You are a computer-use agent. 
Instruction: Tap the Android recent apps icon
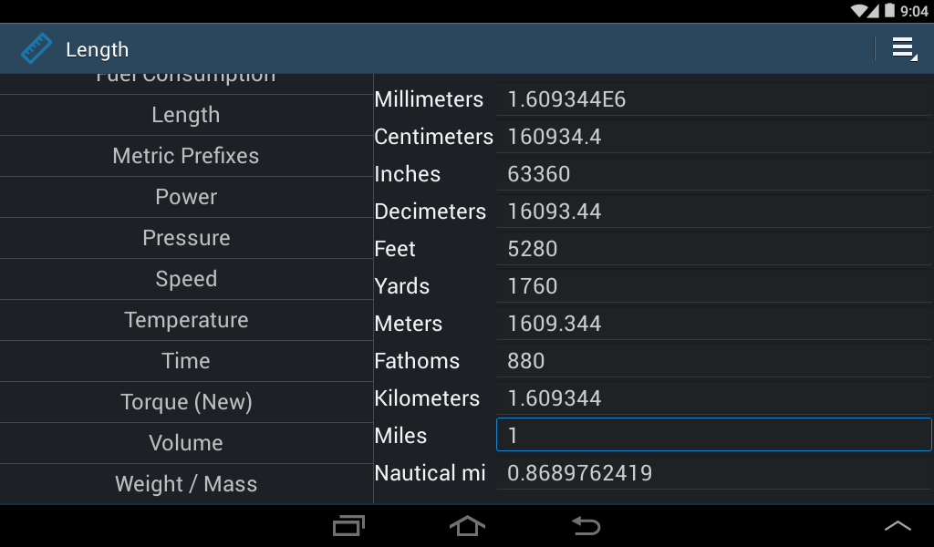pyautogui.click(x=348, y=525)
